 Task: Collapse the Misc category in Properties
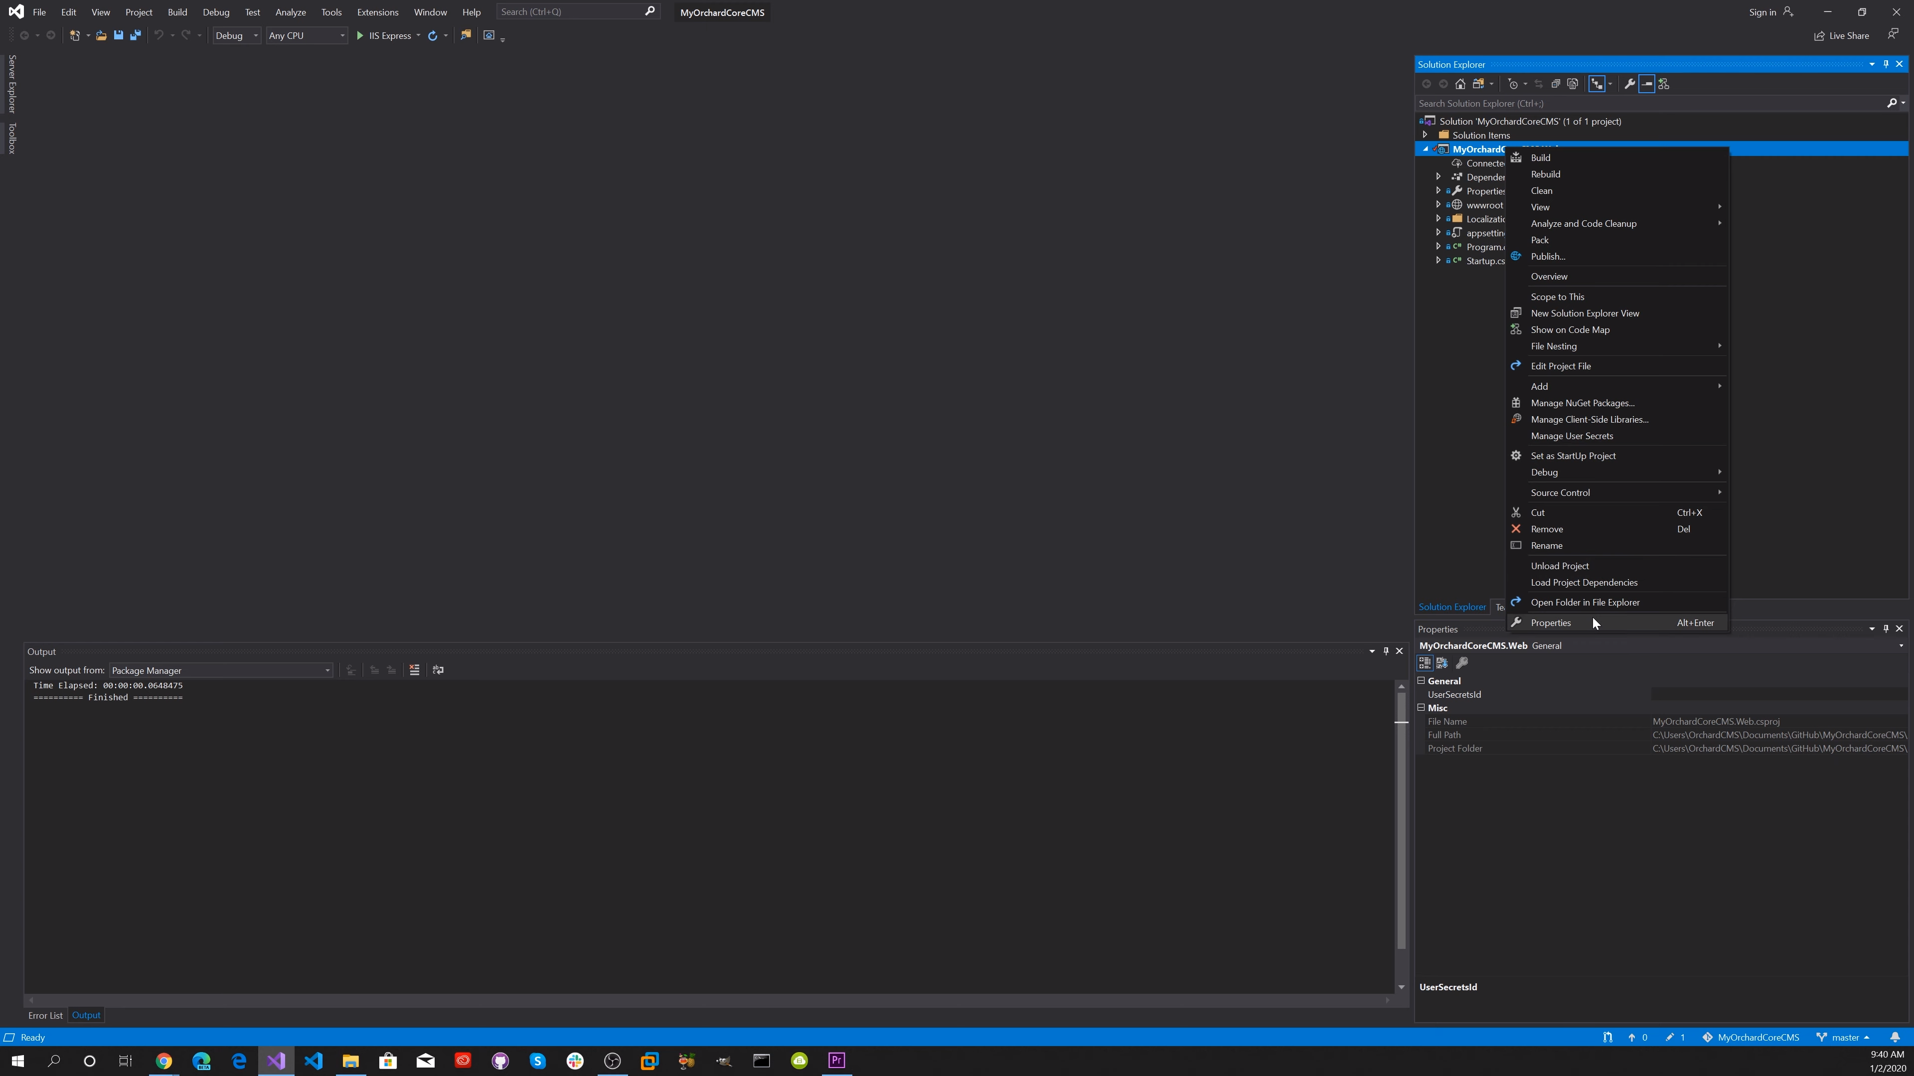pos(1422,707)
